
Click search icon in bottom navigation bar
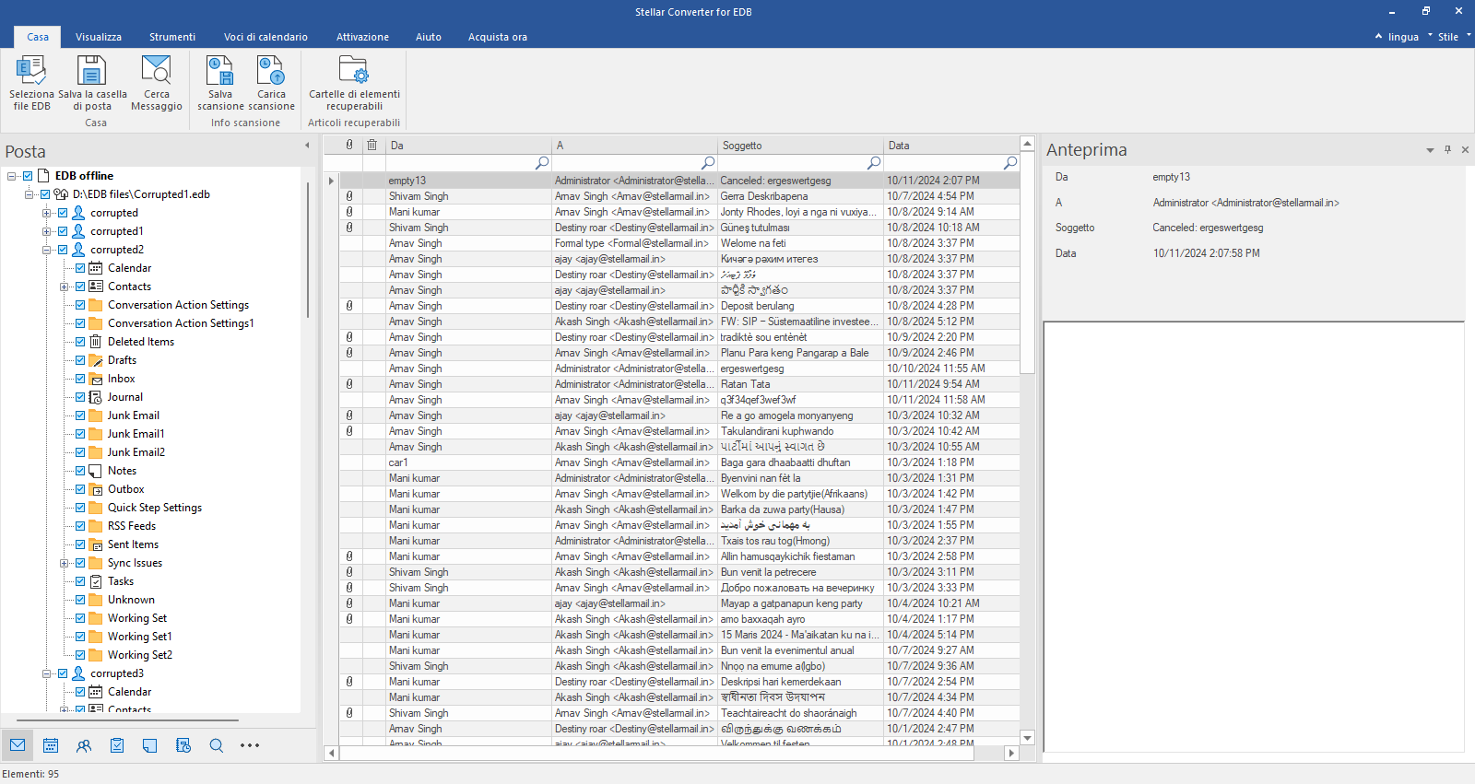click(217, 745)
